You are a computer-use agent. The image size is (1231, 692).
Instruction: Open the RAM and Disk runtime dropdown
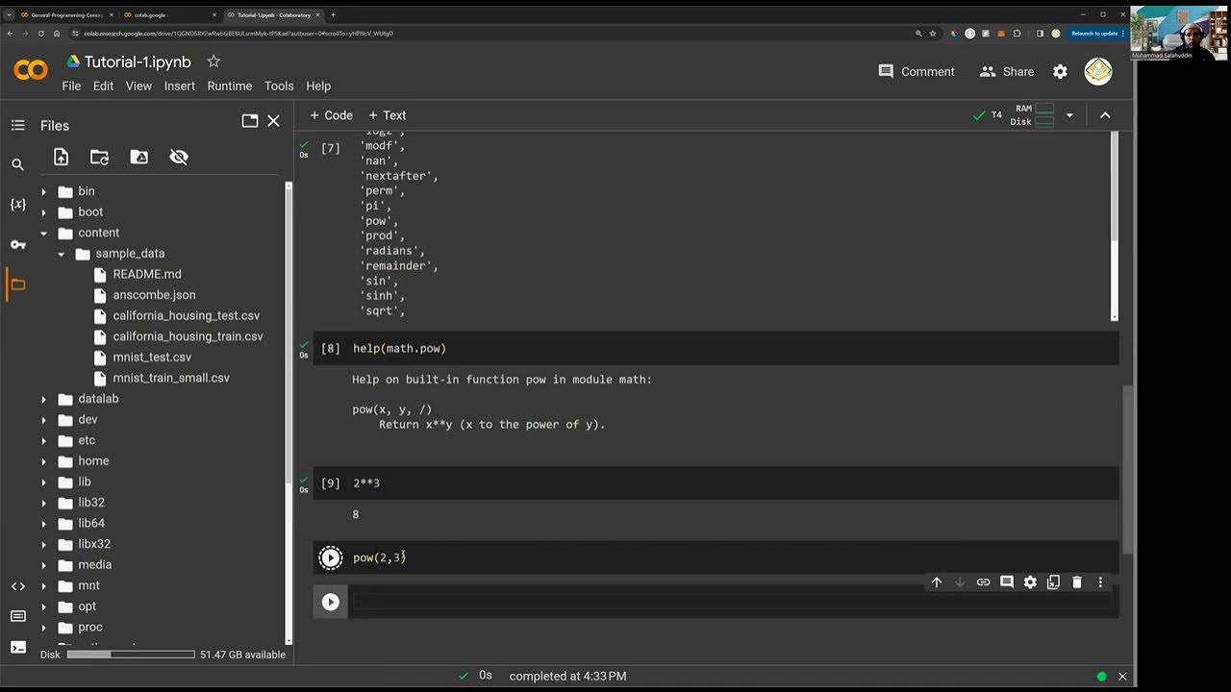pyautogui.click(x=1069, y=115)
